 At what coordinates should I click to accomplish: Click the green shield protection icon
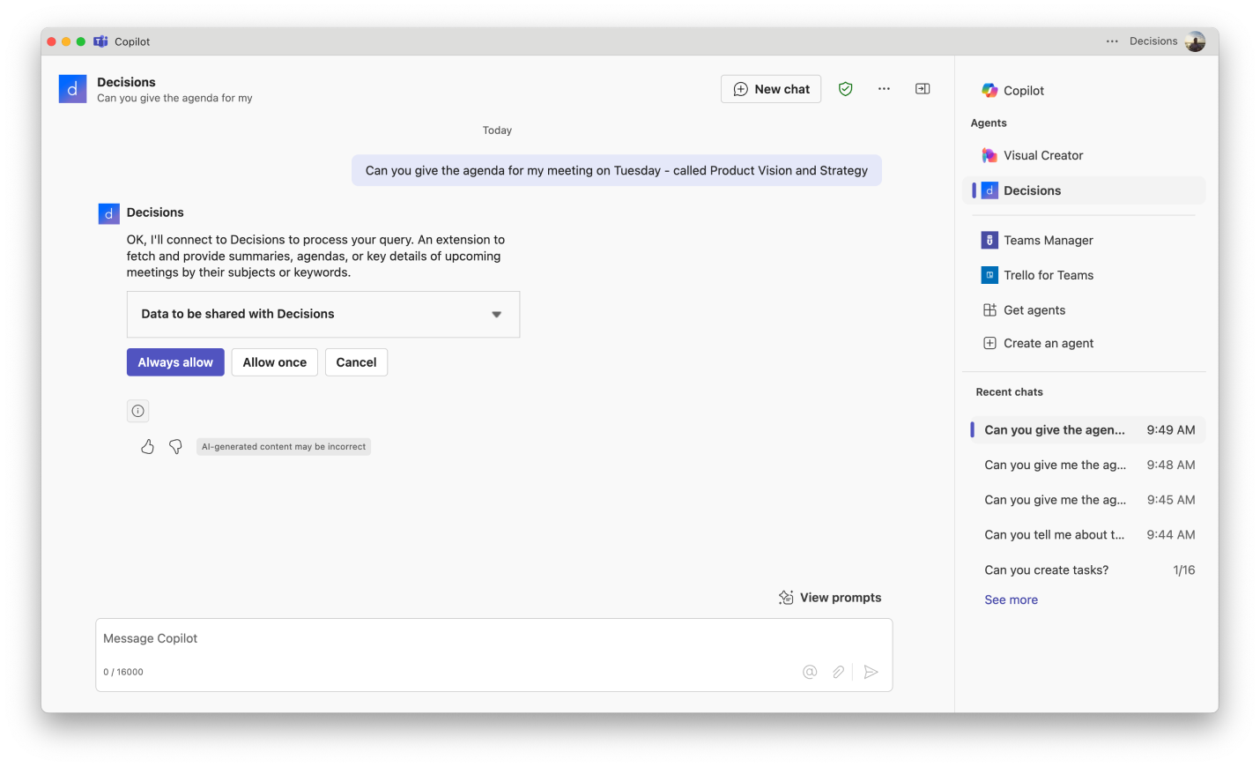846,89
